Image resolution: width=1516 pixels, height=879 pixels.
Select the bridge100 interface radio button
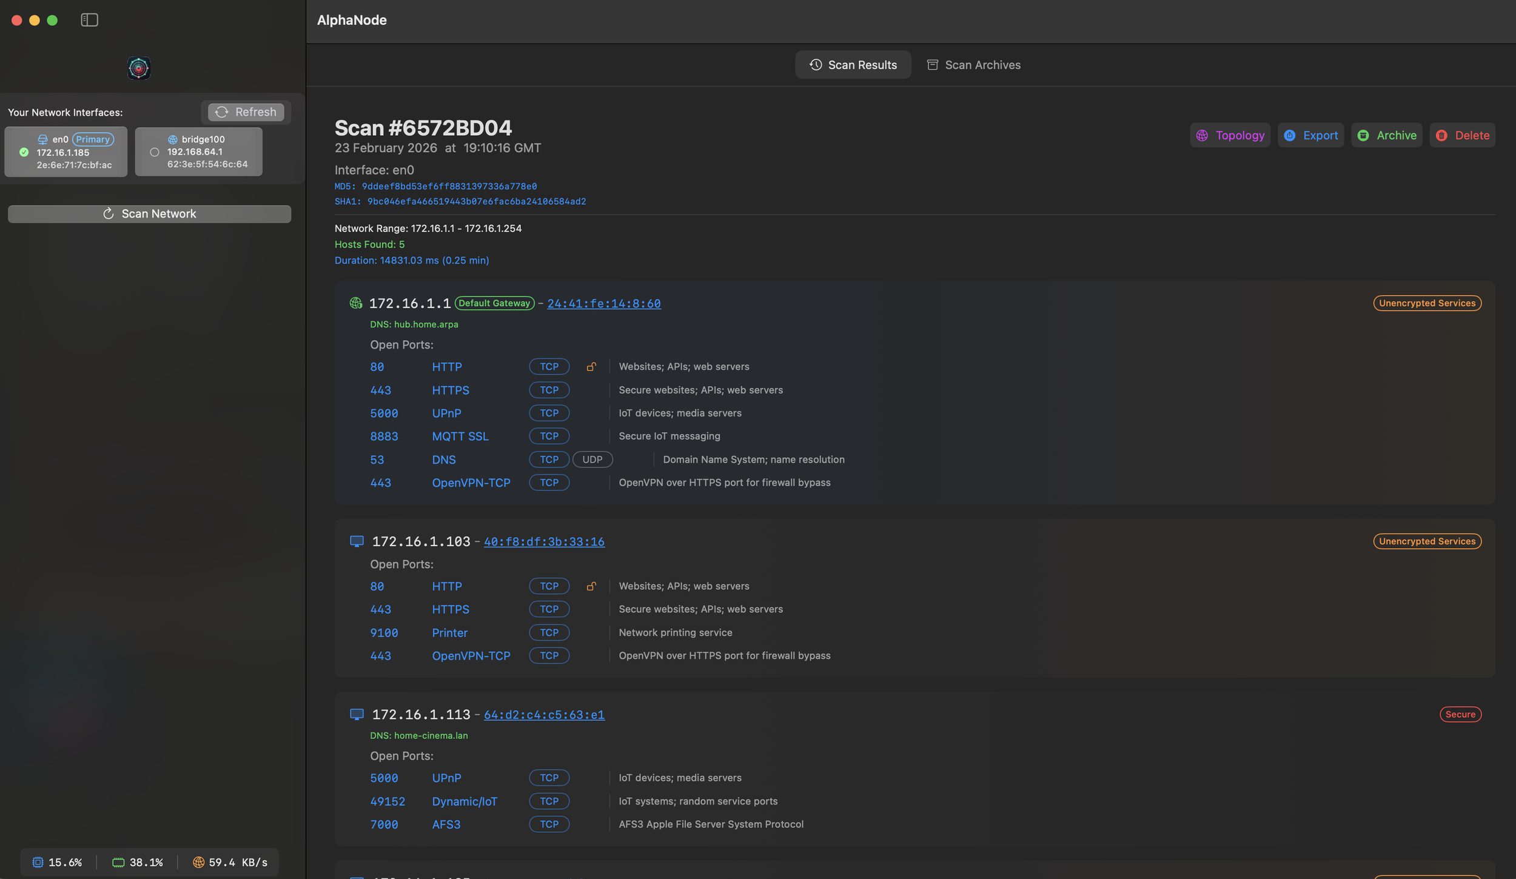tap(155, 152)
